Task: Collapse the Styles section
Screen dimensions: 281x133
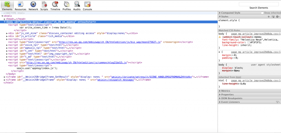Action: pos(220,16)
